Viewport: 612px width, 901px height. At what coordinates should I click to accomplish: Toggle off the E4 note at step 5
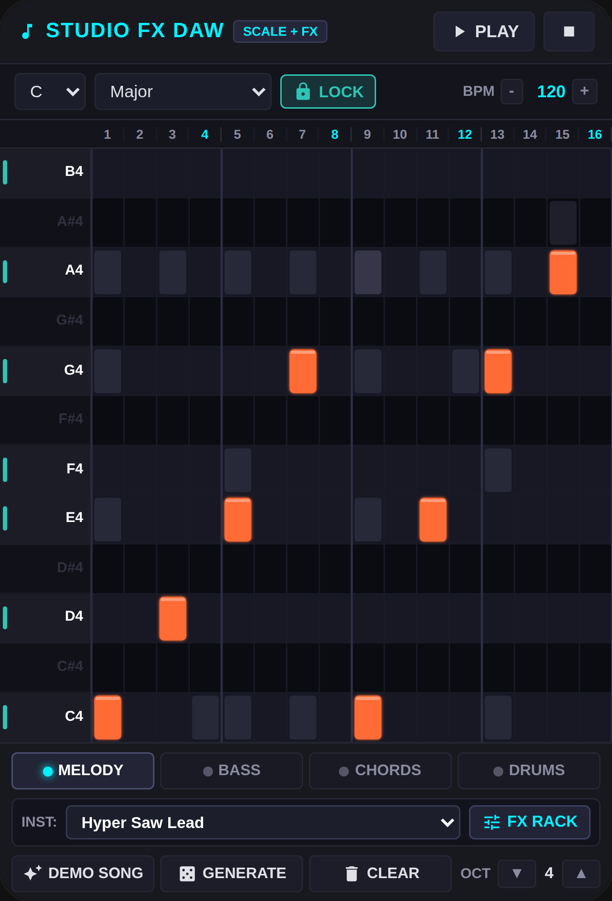(x=238, y=520)
